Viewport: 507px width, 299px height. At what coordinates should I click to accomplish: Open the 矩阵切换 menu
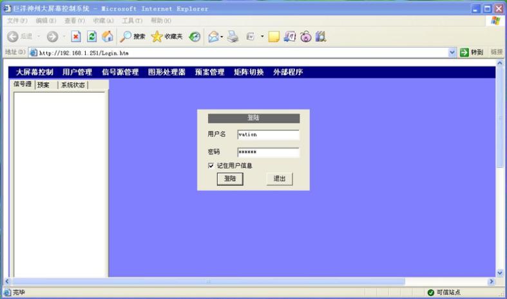pyautogui.click(x=249, y=72)
